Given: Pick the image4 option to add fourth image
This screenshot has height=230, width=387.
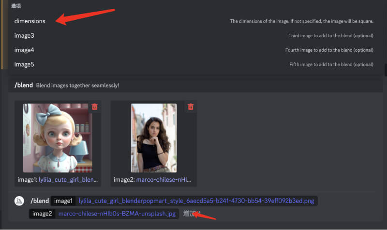Looking at the screenshot, I should pyautogui.click(x=24, y=50).
